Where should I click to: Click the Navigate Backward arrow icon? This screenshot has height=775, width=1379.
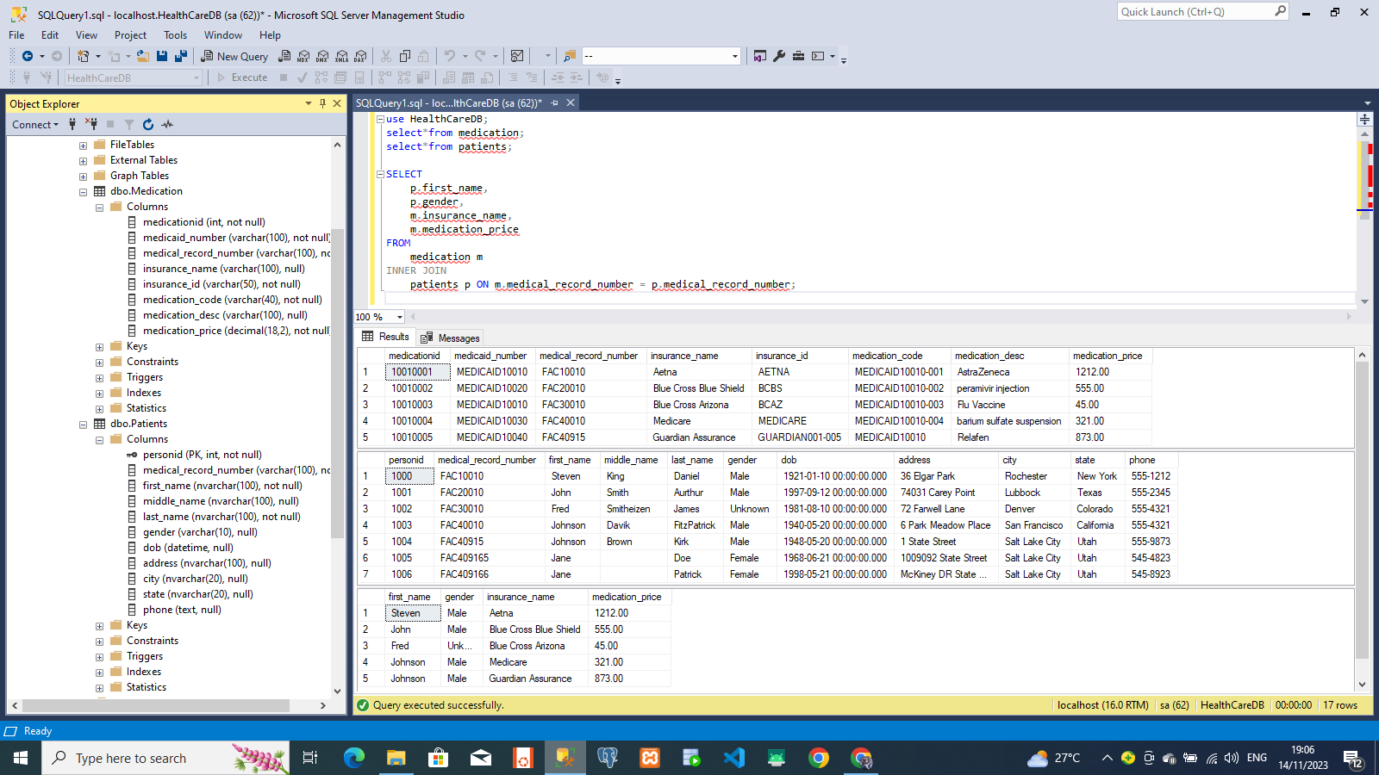[28, 56]
